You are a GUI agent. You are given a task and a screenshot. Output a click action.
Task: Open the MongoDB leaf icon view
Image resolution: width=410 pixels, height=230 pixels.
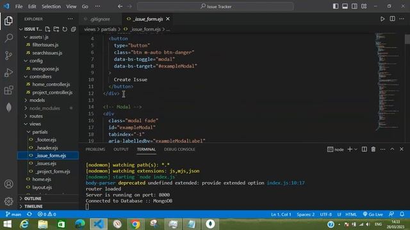[8, 107]
